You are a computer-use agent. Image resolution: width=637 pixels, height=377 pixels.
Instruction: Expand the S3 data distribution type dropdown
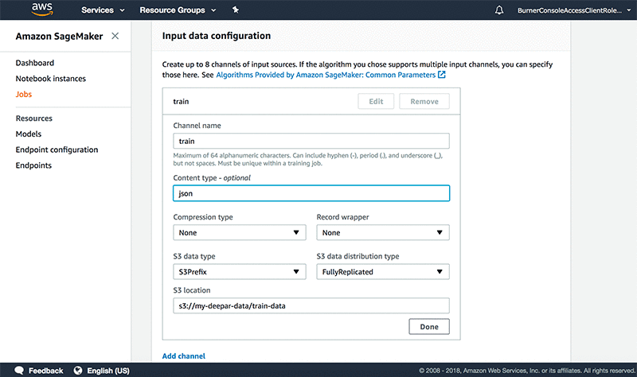[x=383, y=272]
